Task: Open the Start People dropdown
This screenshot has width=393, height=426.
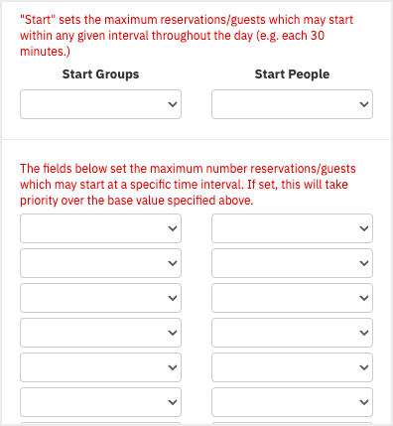Action: (x=292, y=104)
